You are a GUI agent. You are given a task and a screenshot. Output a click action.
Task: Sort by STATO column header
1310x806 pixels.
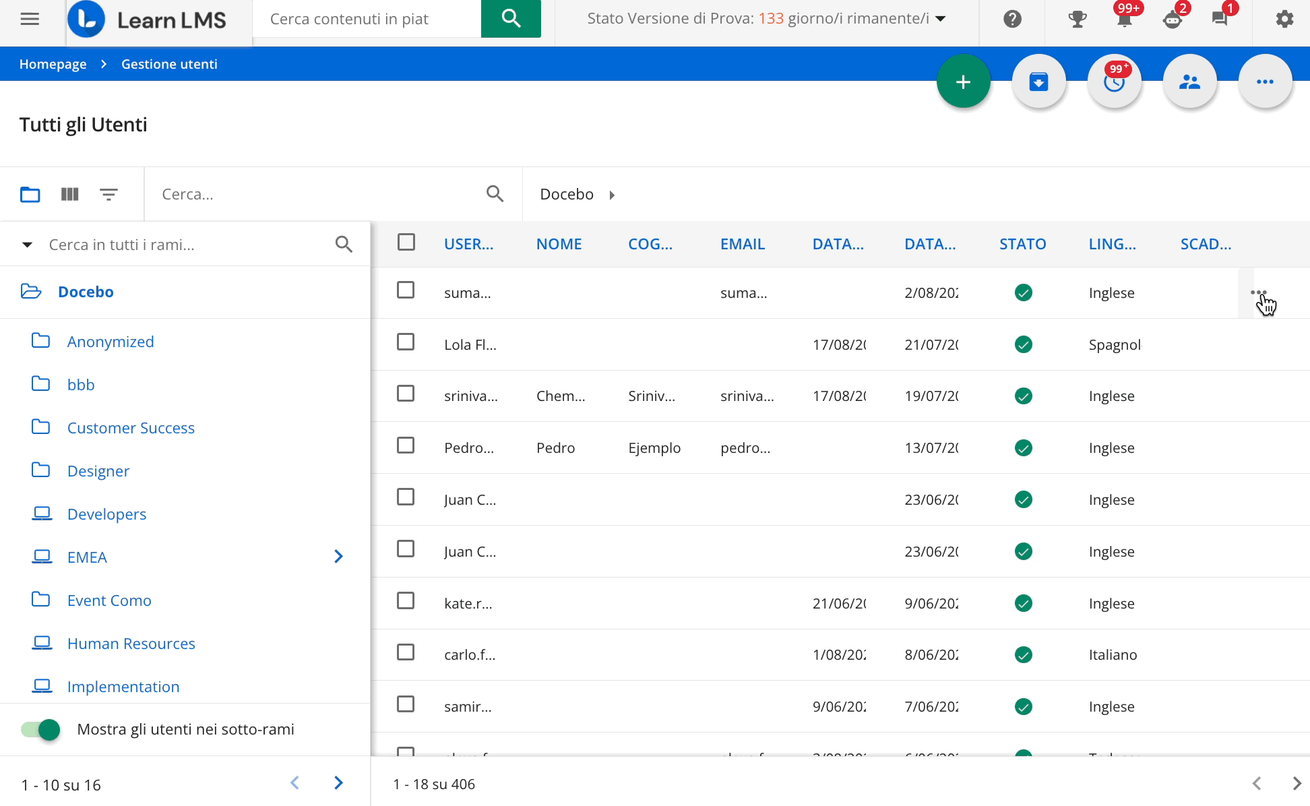1023,244
